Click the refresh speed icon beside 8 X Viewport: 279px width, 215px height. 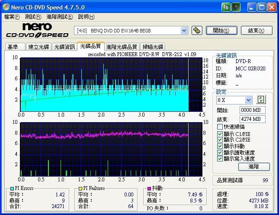(261, 99)
